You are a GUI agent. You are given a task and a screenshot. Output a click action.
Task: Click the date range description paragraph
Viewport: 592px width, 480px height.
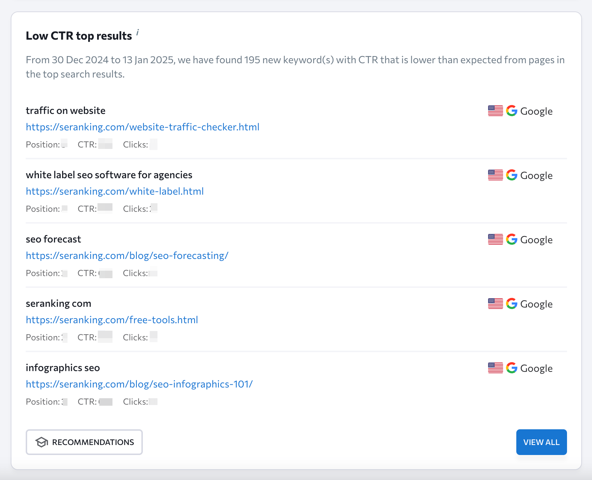(x=295, y=67)
